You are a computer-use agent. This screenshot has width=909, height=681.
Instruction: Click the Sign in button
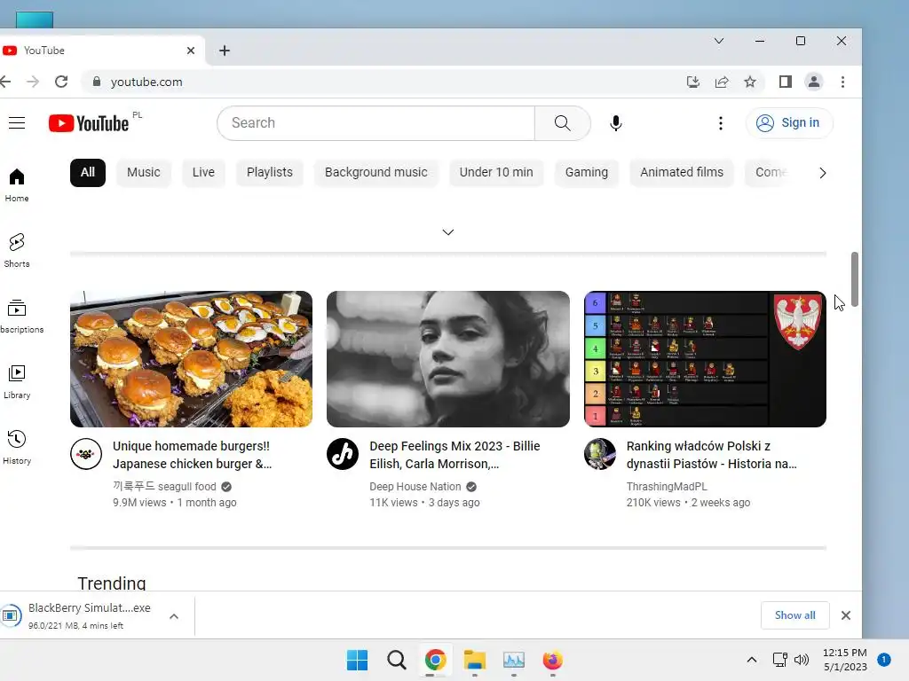click(x=789, y=122)
